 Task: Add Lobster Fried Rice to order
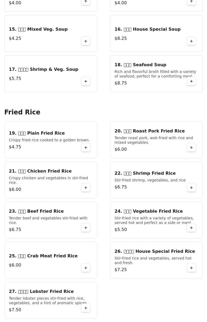click(x=86, y=308)
